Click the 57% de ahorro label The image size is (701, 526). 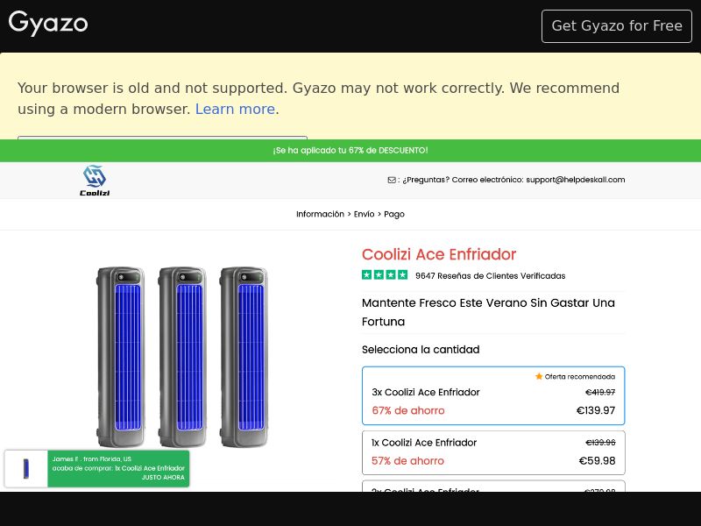click(x=407, y=461)
